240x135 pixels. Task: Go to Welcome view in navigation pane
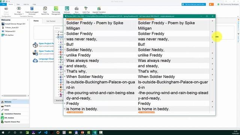pos(15,102)
